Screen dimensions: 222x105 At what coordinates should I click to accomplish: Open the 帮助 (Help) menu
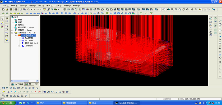click(x=76, y=6)
